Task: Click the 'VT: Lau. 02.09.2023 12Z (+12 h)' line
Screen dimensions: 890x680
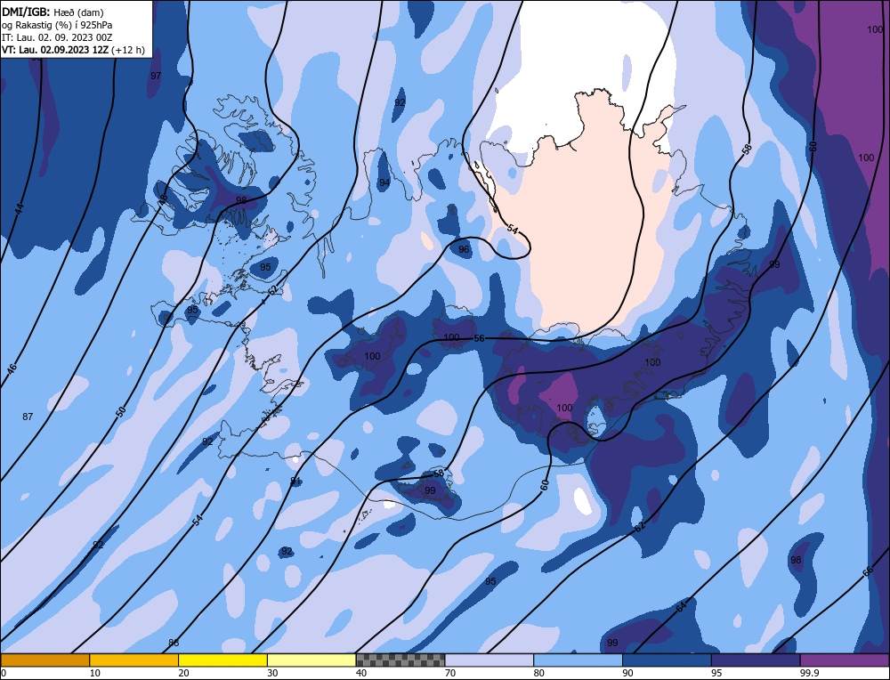Action: click(73, 50)
